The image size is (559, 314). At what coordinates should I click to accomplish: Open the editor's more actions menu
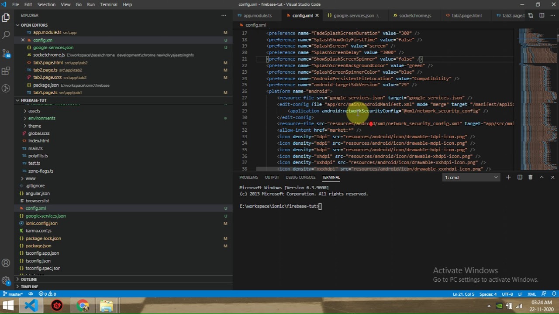click(552, 16)
